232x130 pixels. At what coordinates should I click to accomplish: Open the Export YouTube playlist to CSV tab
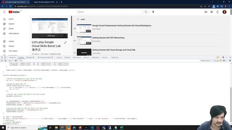[44, 2]
